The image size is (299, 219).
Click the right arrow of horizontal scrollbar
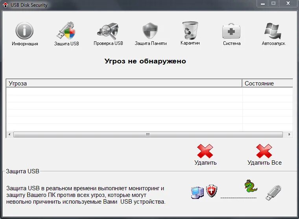[x=289, y=134]
